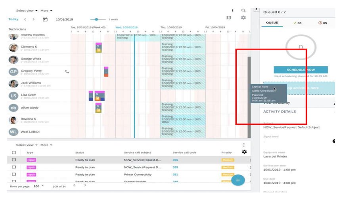Jump to Today in the planning board
This screenshot has height=198, width=339.
click(13, 19)
